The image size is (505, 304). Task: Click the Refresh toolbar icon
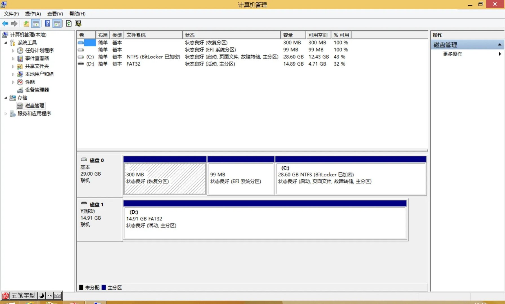[x=69, y=24]
